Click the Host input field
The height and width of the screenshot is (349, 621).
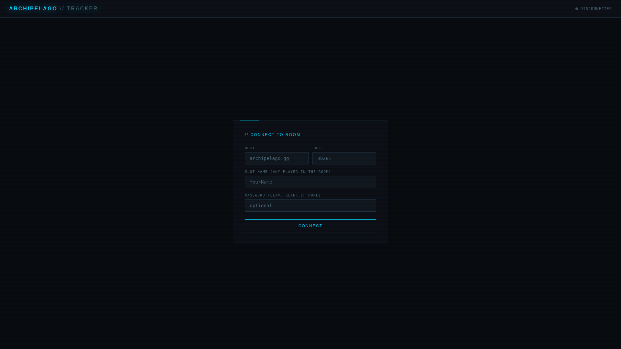click(x=277, y=158)
